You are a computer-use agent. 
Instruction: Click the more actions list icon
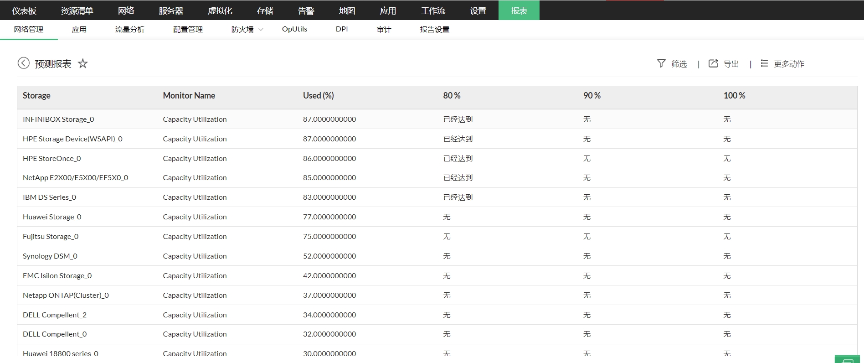764,63
